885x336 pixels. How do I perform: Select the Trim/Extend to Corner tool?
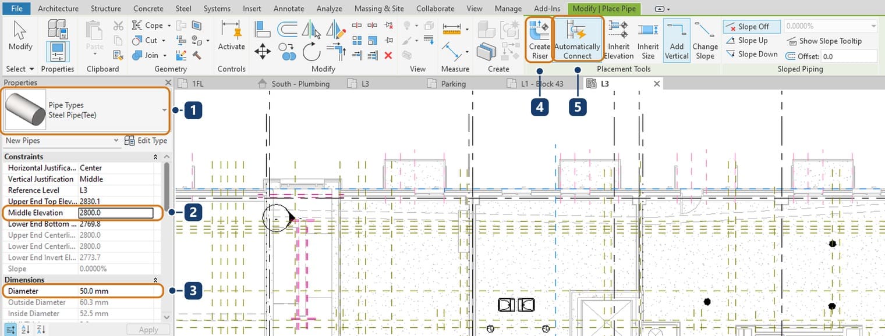coord(336,52)
